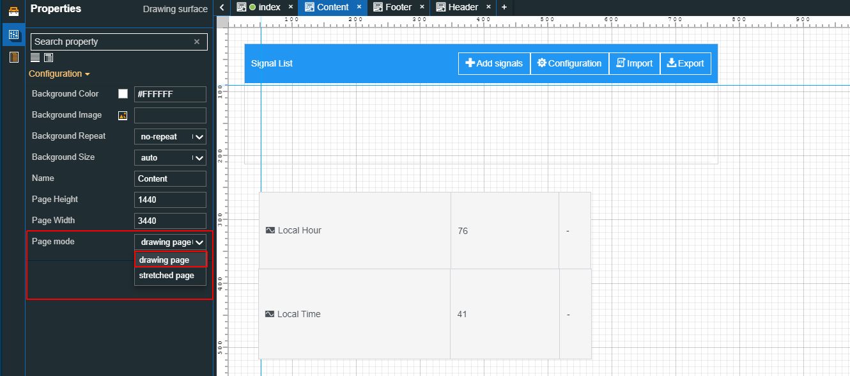The height and width of the screenshot is (376, 850).
Task: Close the Footer tab
Action: [422, 7]
